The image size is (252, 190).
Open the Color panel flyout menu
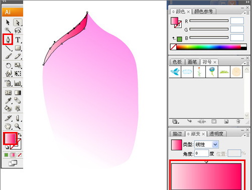246,13
